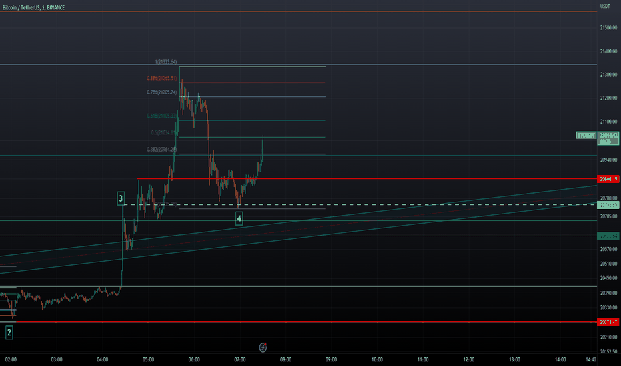
Task: Click the 21500.00 price axis label
Action: point(609,28)
